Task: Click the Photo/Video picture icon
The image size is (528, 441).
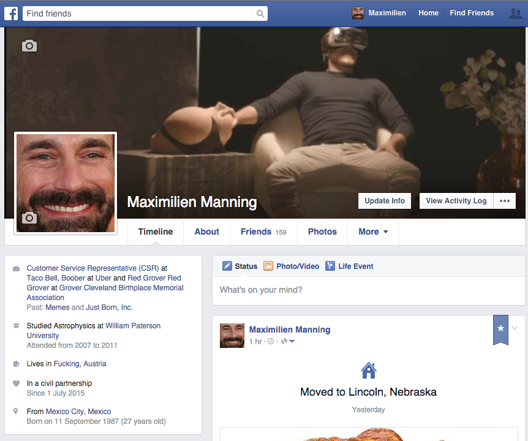Action: (x=268, y=266)
